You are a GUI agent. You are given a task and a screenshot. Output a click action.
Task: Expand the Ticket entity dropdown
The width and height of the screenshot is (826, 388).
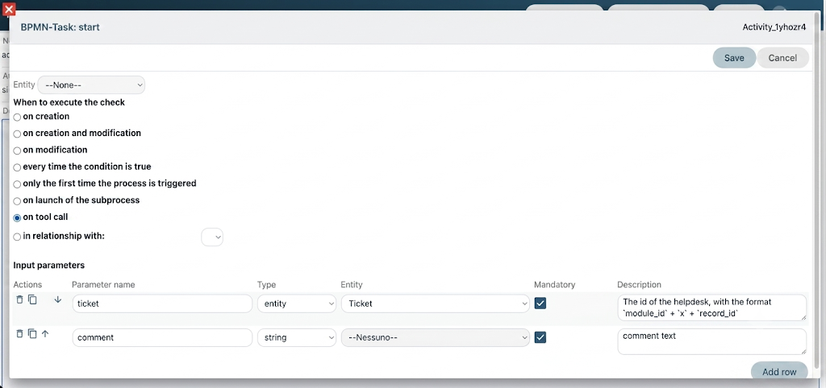pos(435,304)
